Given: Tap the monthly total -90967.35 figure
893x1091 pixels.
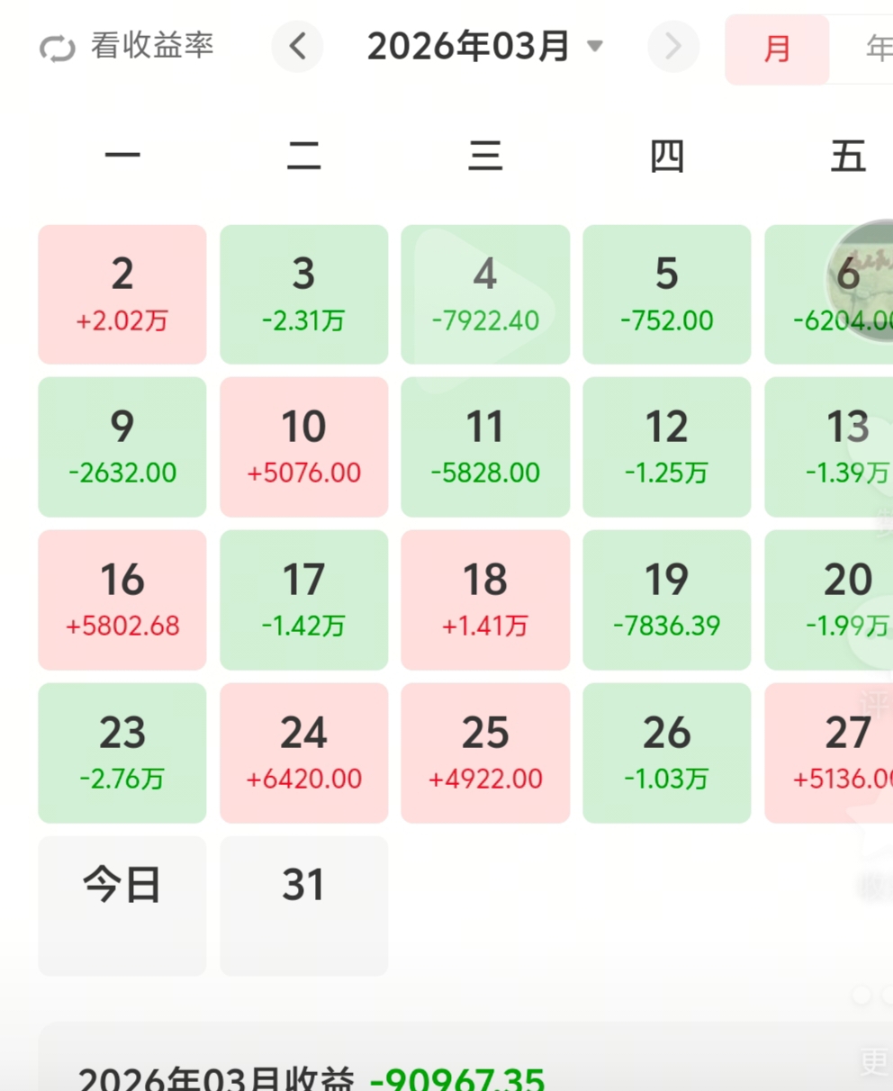Looking at the screenshot, I should (457, 1078).
